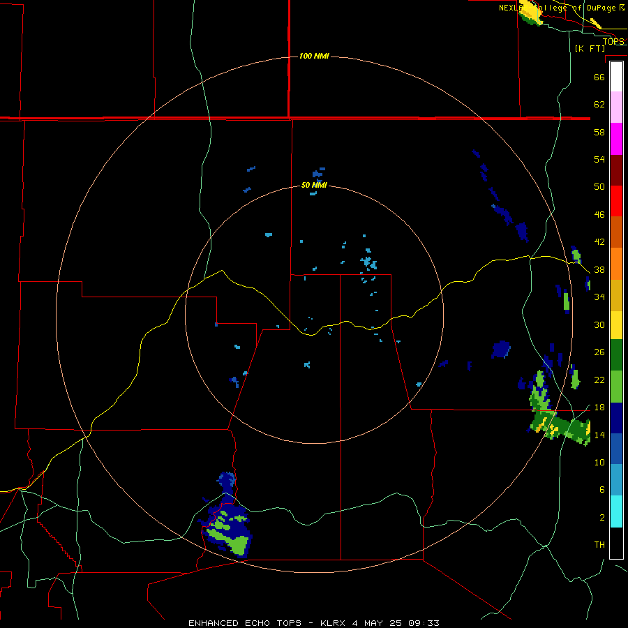This screenshot has width=628, height=628.
Task: Click legend value 58
Action: point(599,132)
